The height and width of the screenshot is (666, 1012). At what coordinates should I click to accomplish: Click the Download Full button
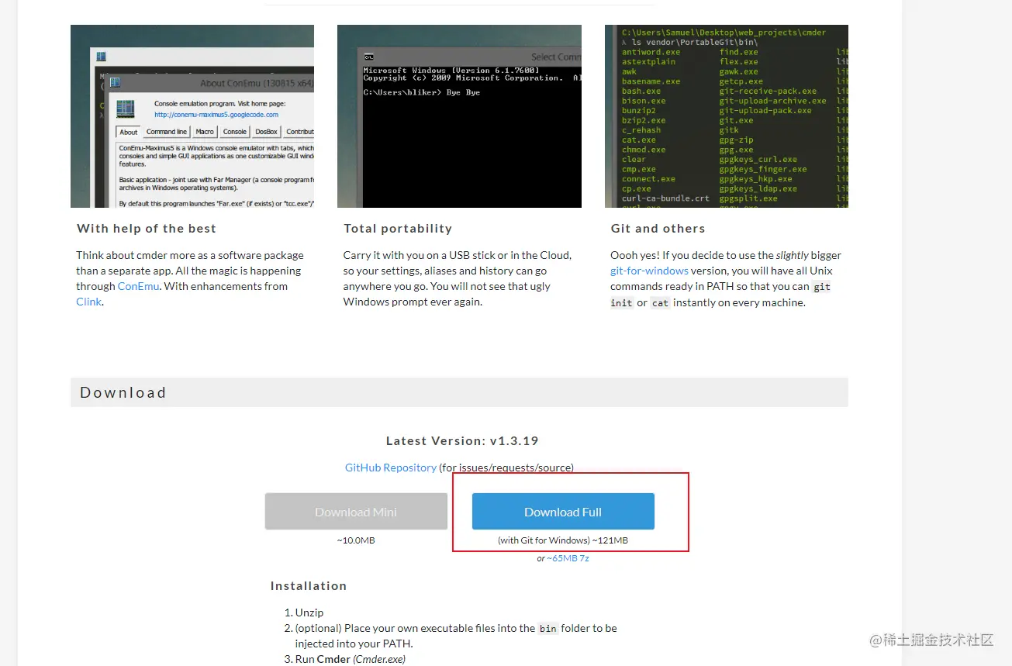click(563, 512)
